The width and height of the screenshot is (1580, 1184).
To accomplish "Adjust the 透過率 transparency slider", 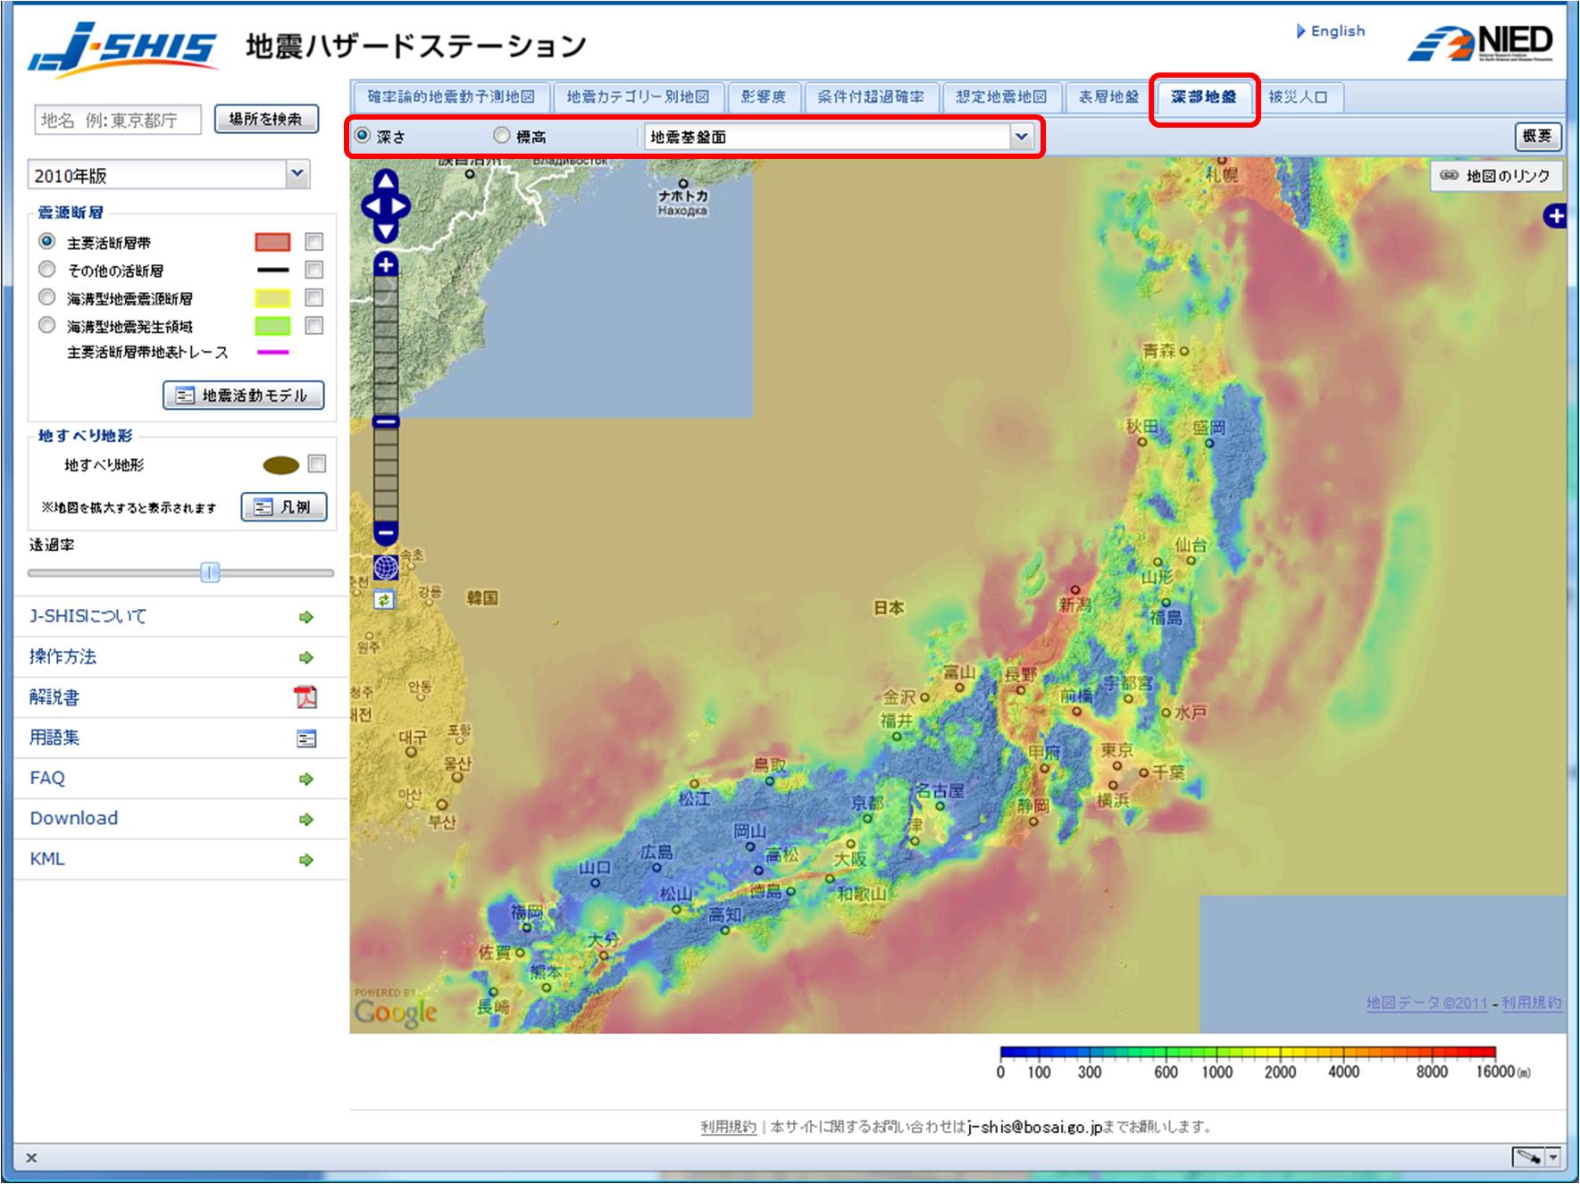I will coord(209,572).
